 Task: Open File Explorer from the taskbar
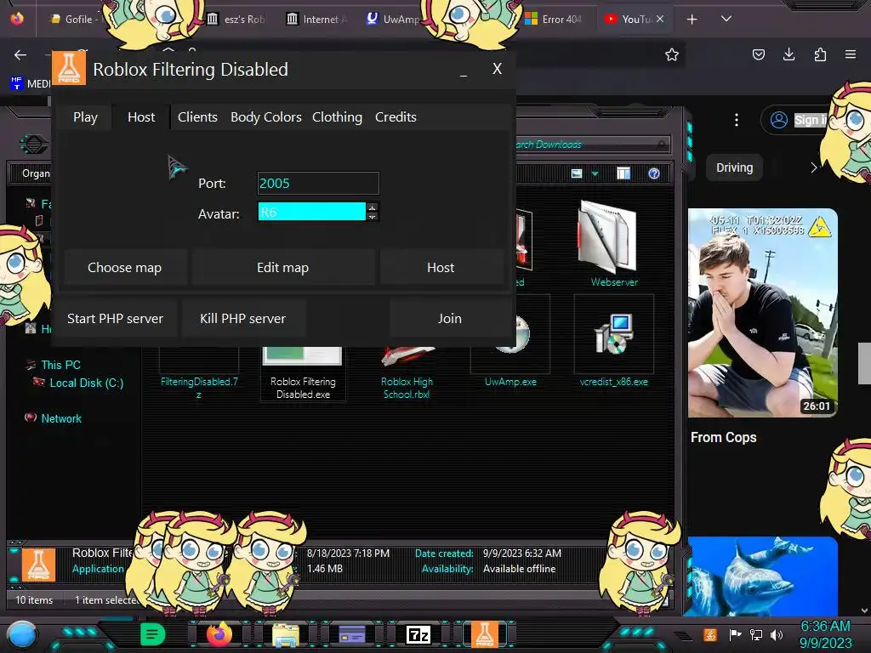(286, 634)
